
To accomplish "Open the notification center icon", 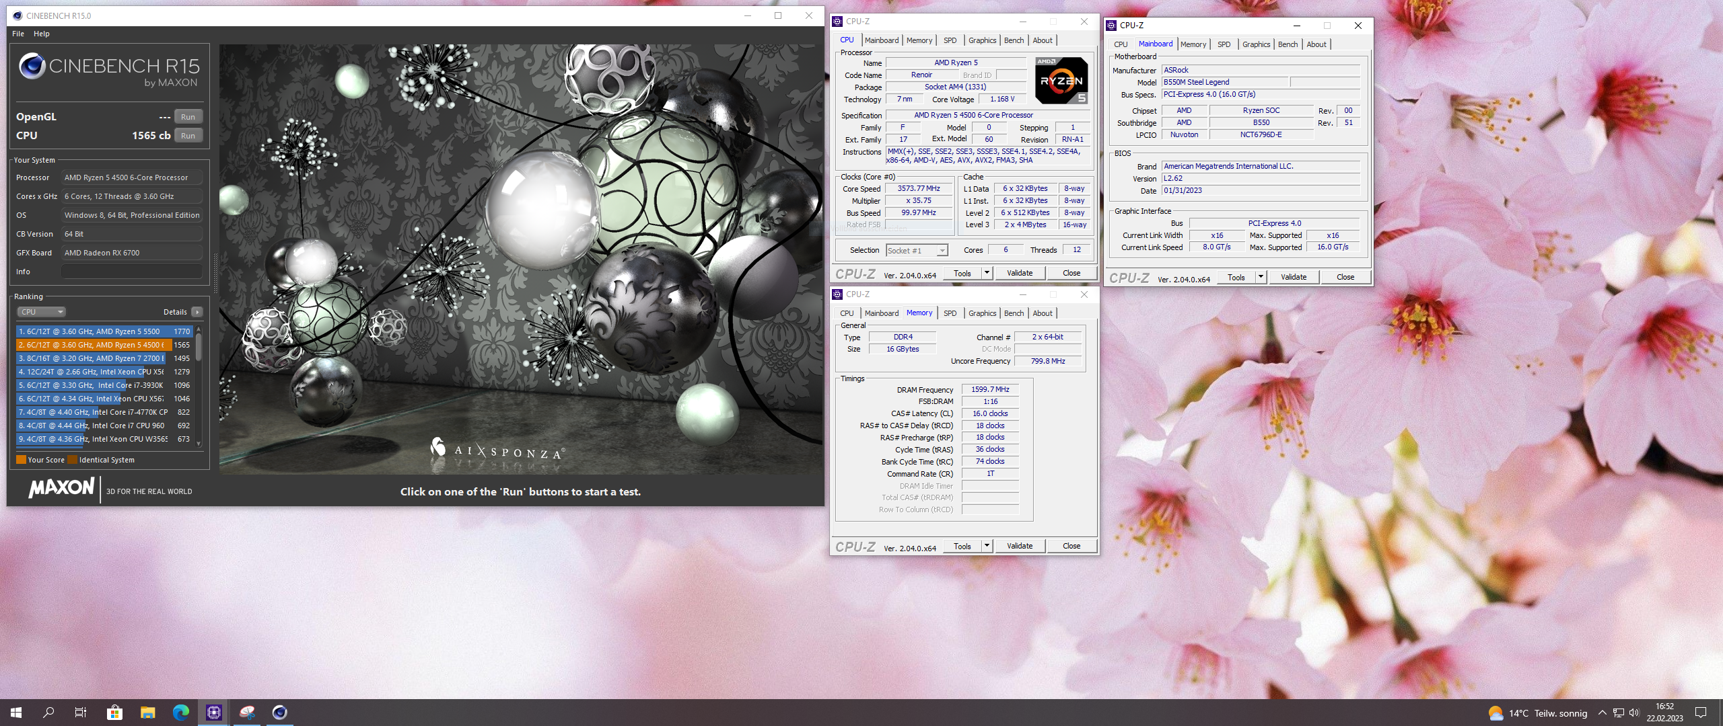I will (x=1701, y=713).
